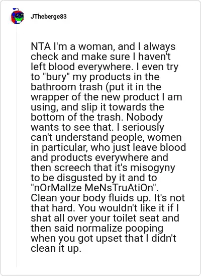Click the sentence "Clean your body fluids up."
Image resolution: width=201 pixels, height=276 pixels.
[x=91, y=198]
